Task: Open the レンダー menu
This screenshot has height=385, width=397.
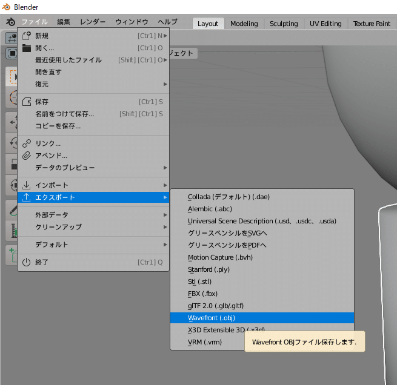Action: [x=93, y=22]
